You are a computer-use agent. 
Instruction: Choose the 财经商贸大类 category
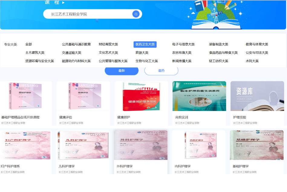[108, 44]
